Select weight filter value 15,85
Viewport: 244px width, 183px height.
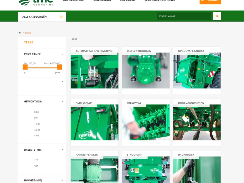click(x=37, y=124)
